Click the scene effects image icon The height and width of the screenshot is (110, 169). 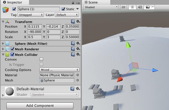(x=148, y=7)
